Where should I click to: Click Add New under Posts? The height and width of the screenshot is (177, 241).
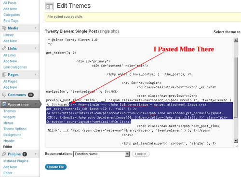10,9
